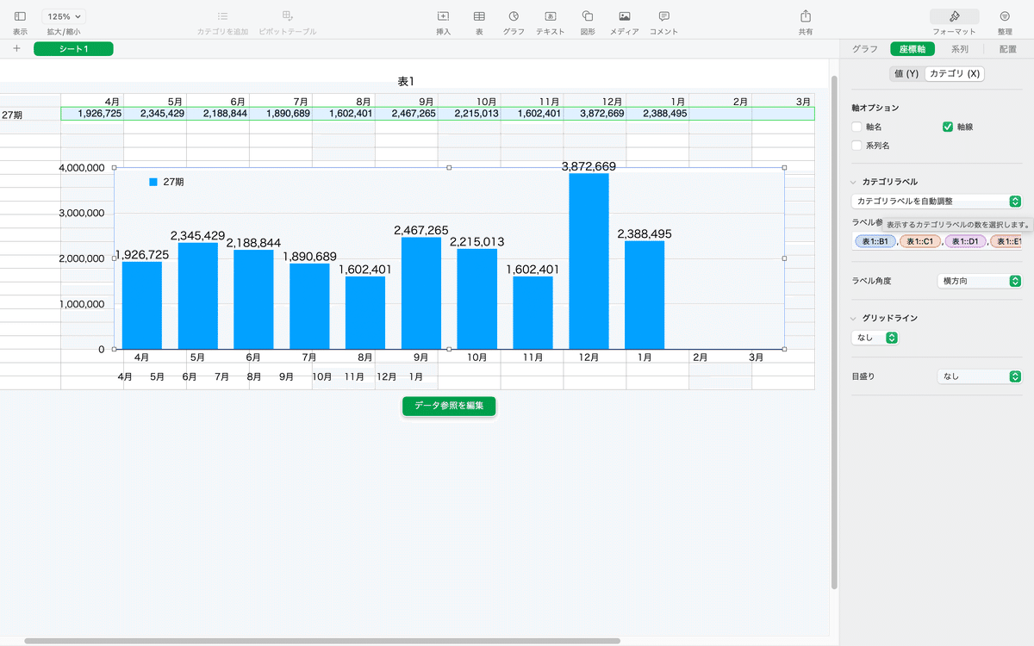This screenshot has height=646, width=1034.
Task: Click the ピボットテーブル toolbar icon
Action: [288, 16]
